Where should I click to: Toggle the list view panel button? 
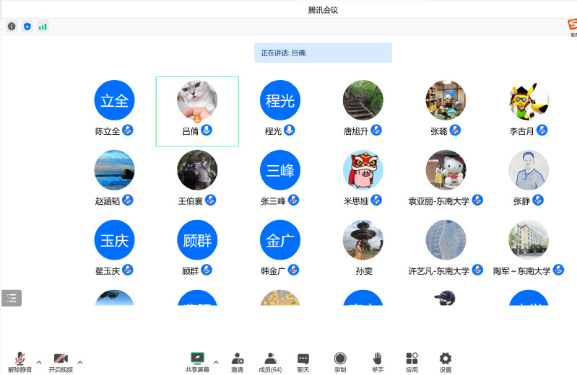(x=12, y=298)
